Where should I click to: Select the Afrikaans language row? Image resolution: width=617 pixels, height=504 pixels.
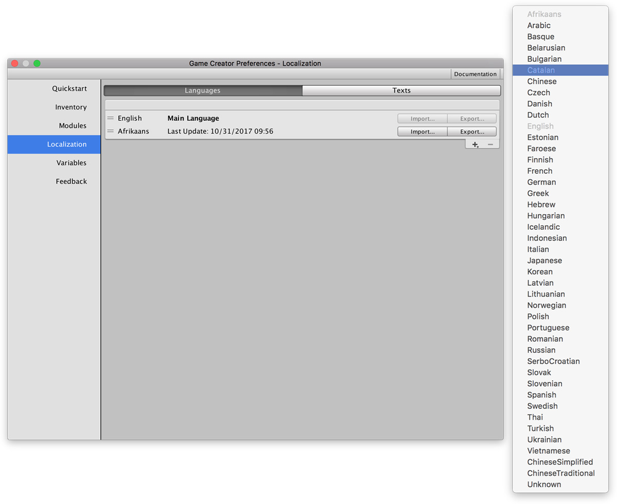click(302, 131)
